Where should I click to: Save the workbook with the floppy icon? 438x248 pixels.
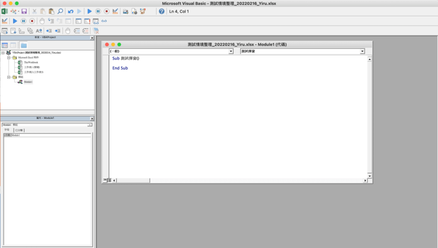[x=24, y=11]
